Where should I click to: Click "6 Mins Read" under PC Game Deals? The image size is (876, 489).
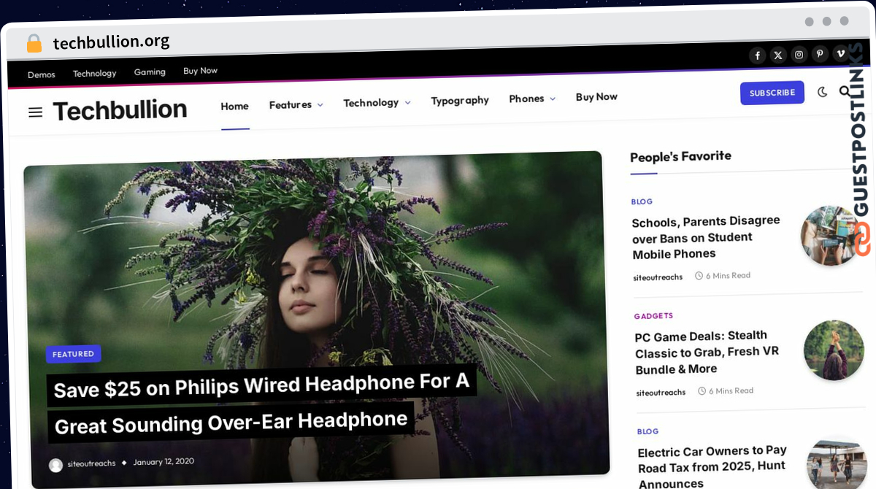point(731,390)
